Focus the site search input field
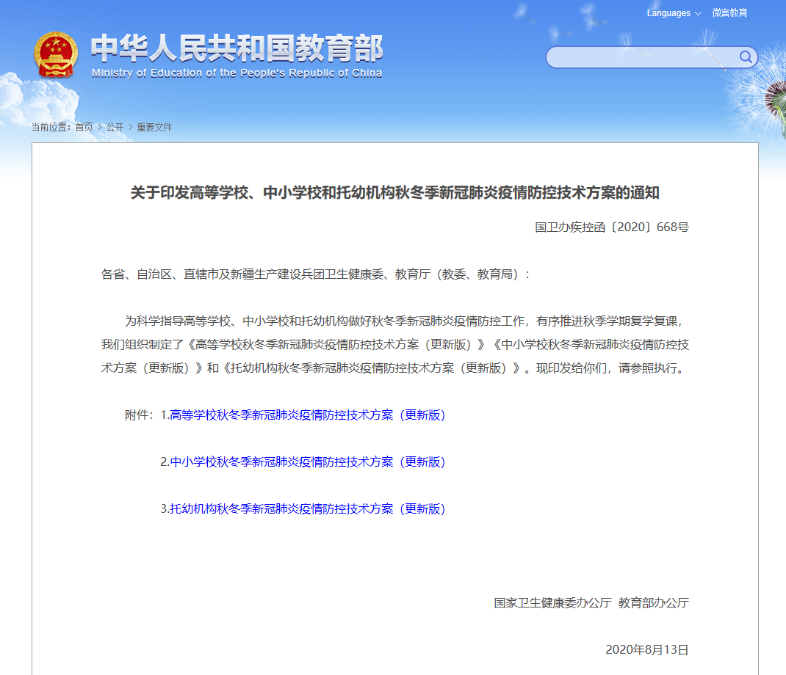The image size is (786, 675). click(641, 57)
